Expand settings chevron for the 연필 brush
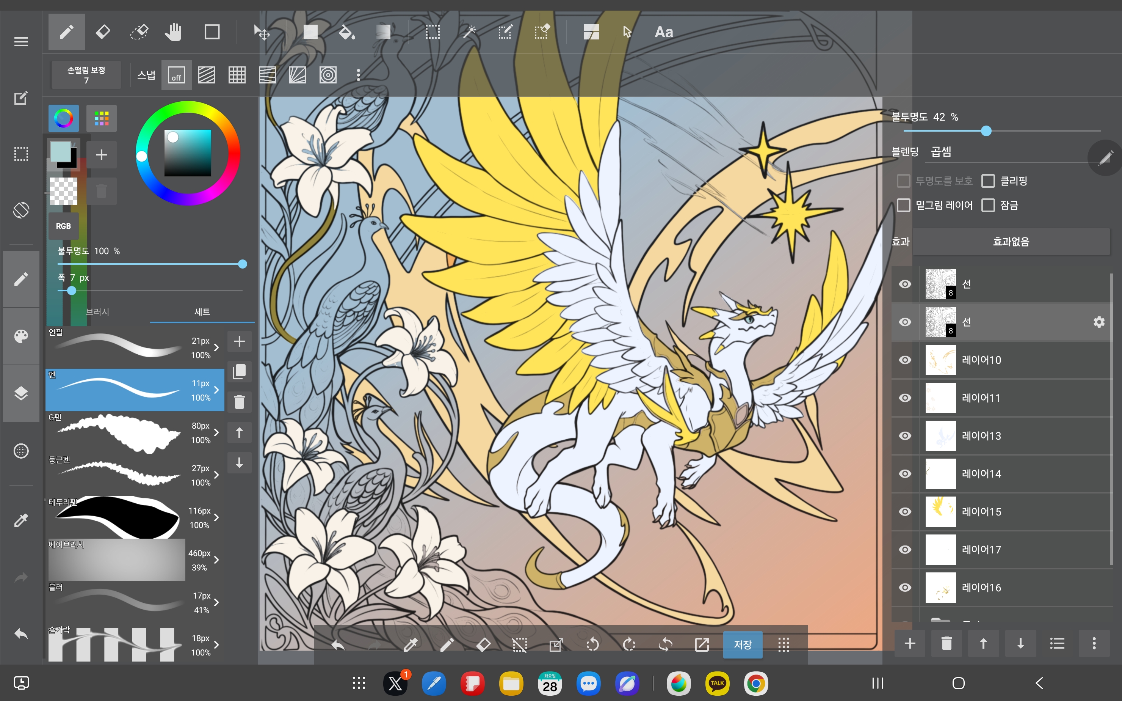 pos(216,347)
